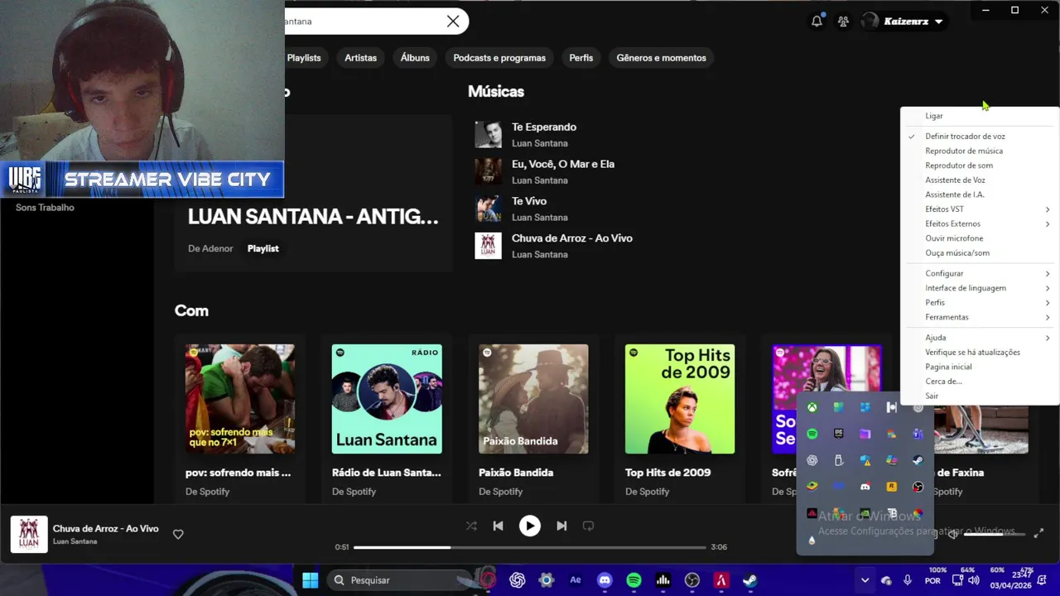
Task: Collapse hidden tray icons chevron
Action: pos(865,580)
